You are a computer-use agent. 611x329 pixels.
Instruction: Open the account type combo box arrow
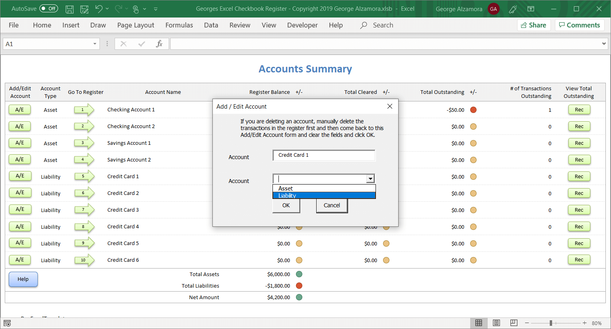coord(370,179)
